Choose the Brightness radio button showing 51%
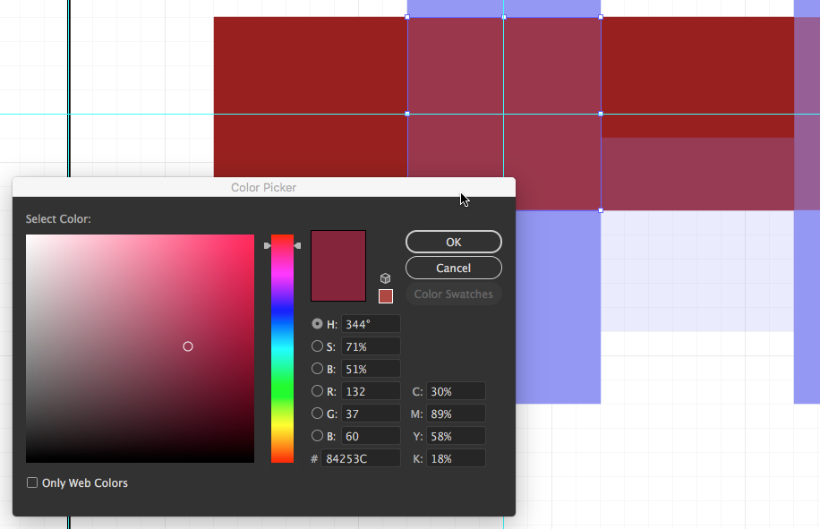Image resolution: width=820 pixels, height=529 pixels. click(x=317, y=369)
